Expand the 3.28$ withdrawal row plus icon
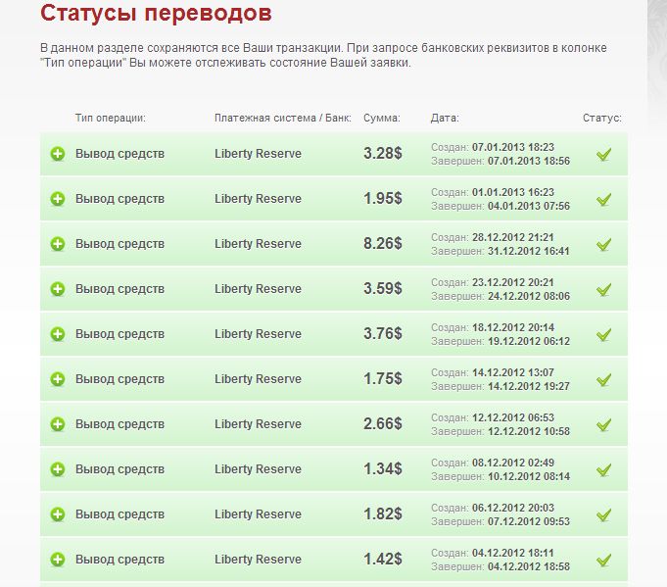Image resolution: width=667 pixels, height=587 pixels. (x=58, y=154)
